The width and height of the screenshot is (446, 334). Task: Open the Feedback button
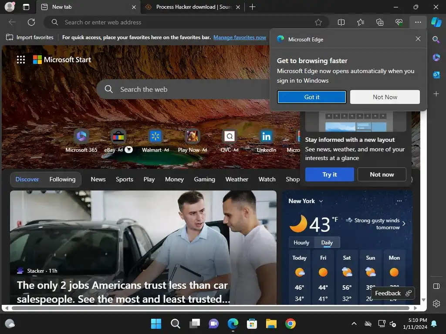393,293
